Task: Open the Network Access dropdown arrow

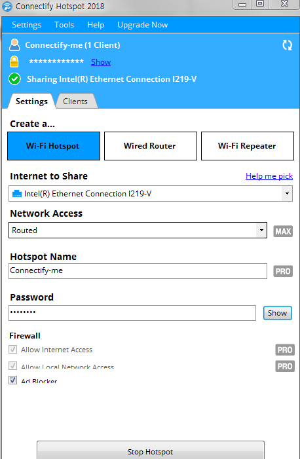Action: tap(261, 230)
